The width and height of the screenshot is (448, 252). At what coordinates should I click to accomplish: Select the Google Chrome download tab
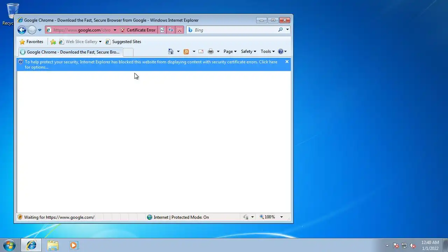point(70,52)
